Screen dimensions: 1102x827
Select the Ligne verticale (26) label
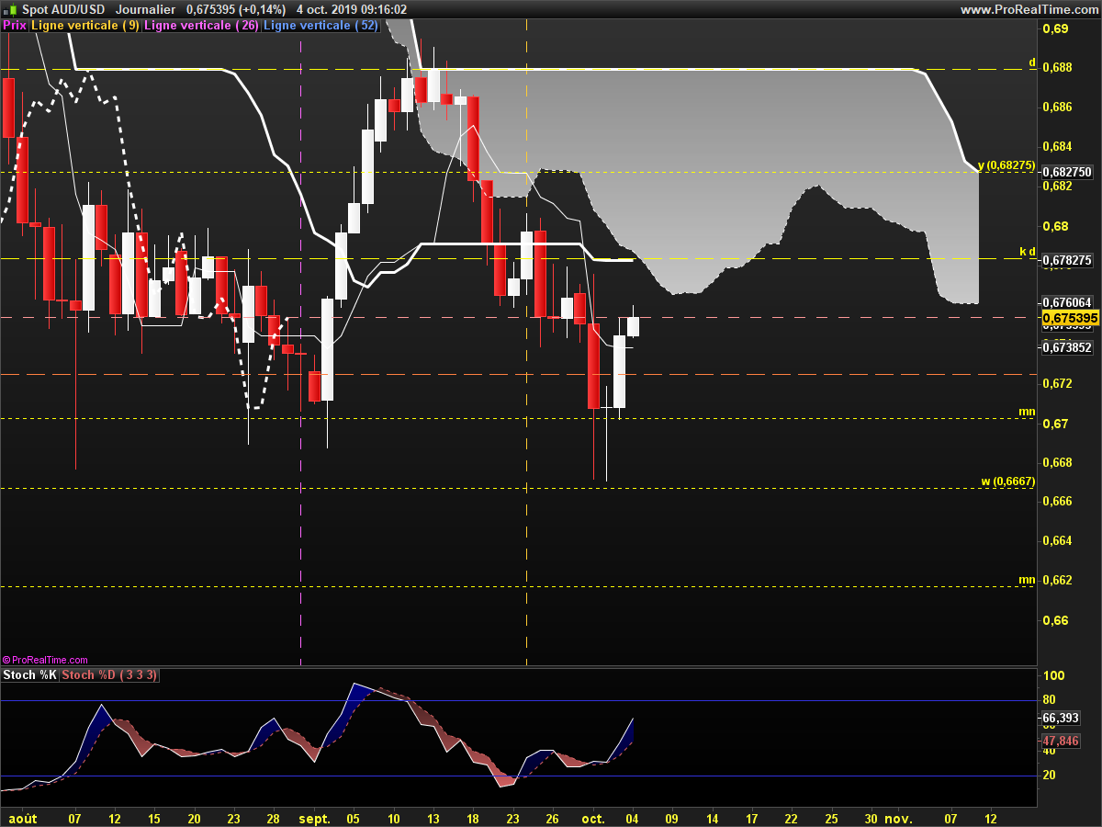202,26
